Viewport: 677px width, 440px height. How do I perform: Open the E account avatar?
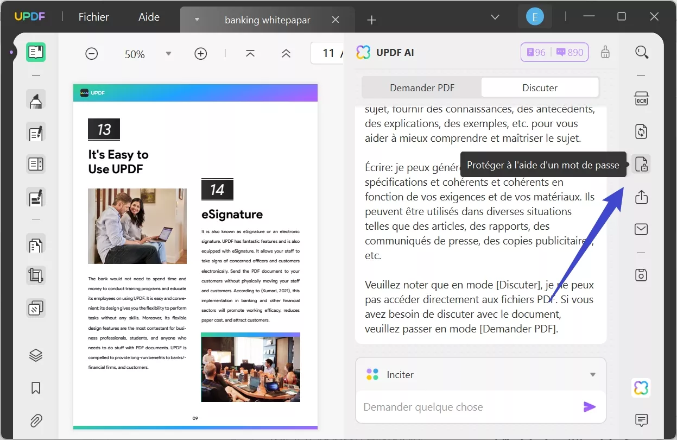tap(534, 16)
